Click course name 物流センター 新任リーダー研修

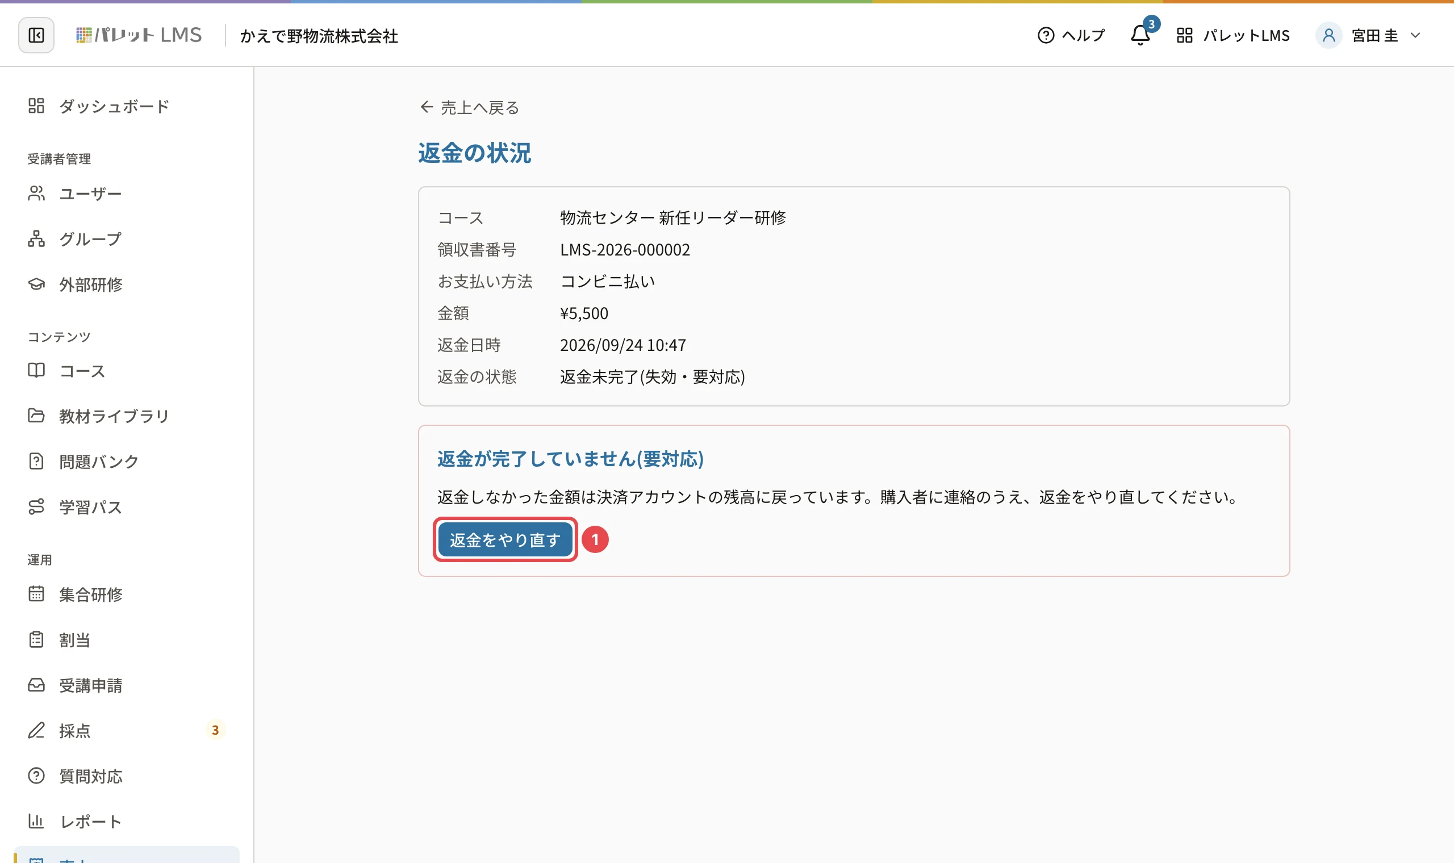coord(673,217)
